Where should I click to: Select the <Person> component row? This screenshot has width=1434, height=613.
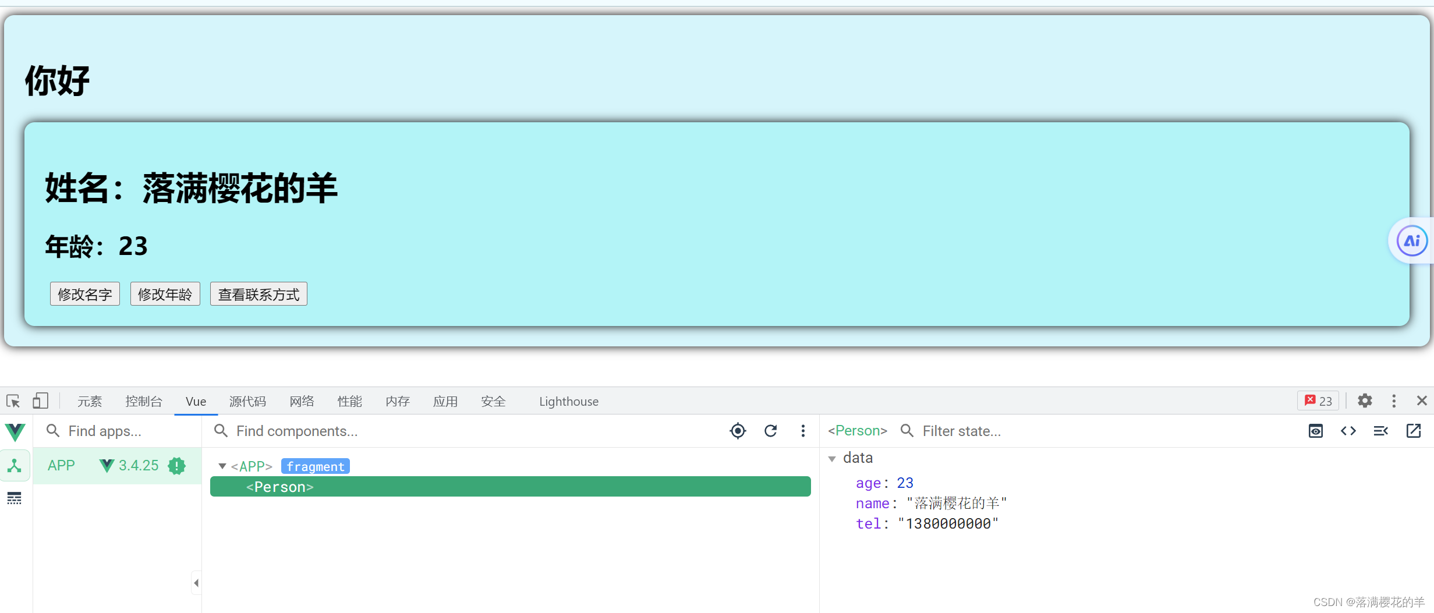click(510, 487)
